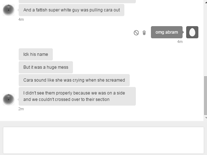The image size is (207, 155).
Task: Click the 2m timestamp below last message
Action: click(x=21, y=109)
